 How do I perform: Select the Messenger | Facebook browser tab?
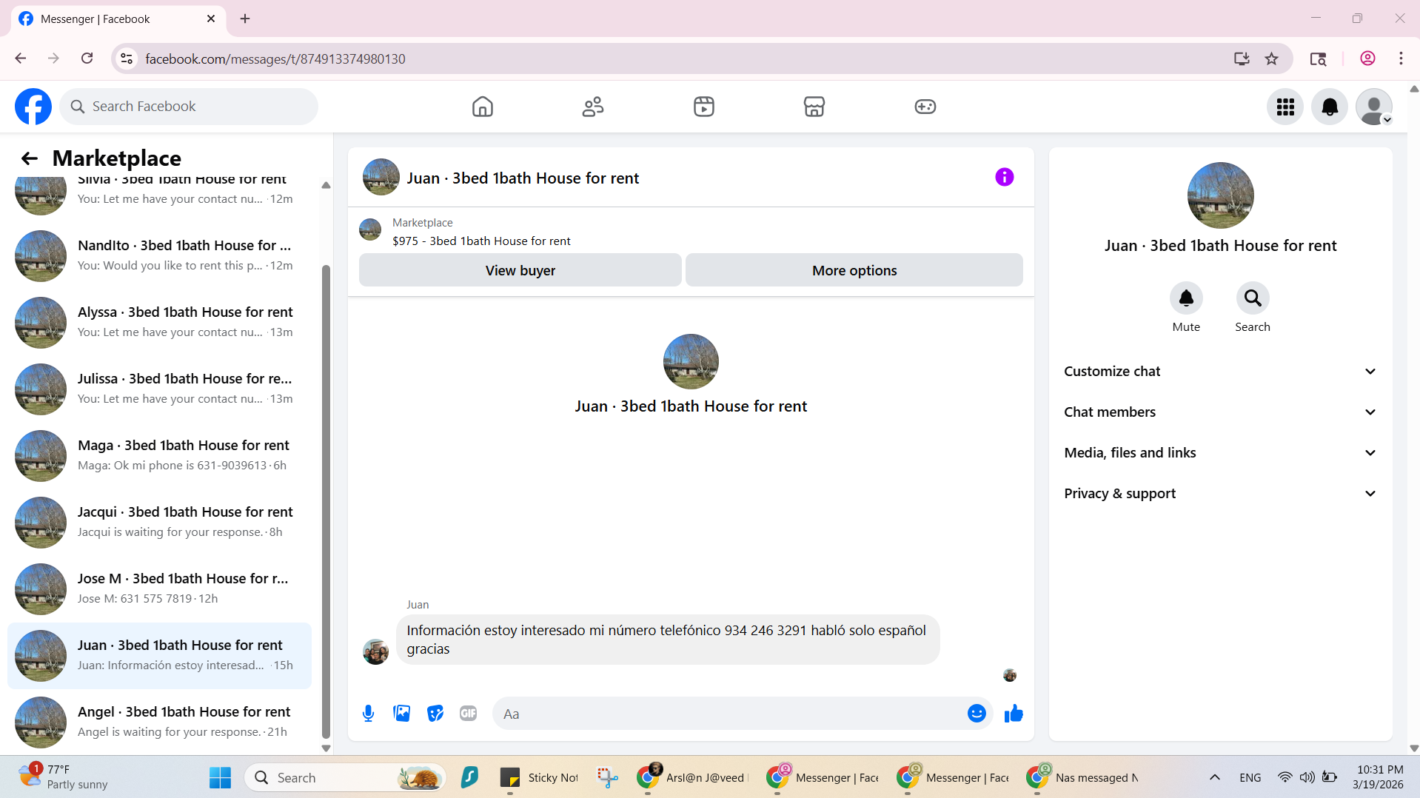[118, 19]
